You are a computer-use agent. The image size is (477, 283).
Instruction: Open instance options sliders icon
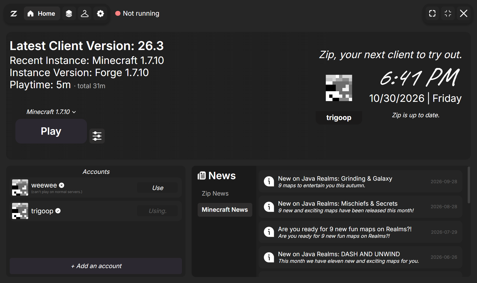click(97, 136)
